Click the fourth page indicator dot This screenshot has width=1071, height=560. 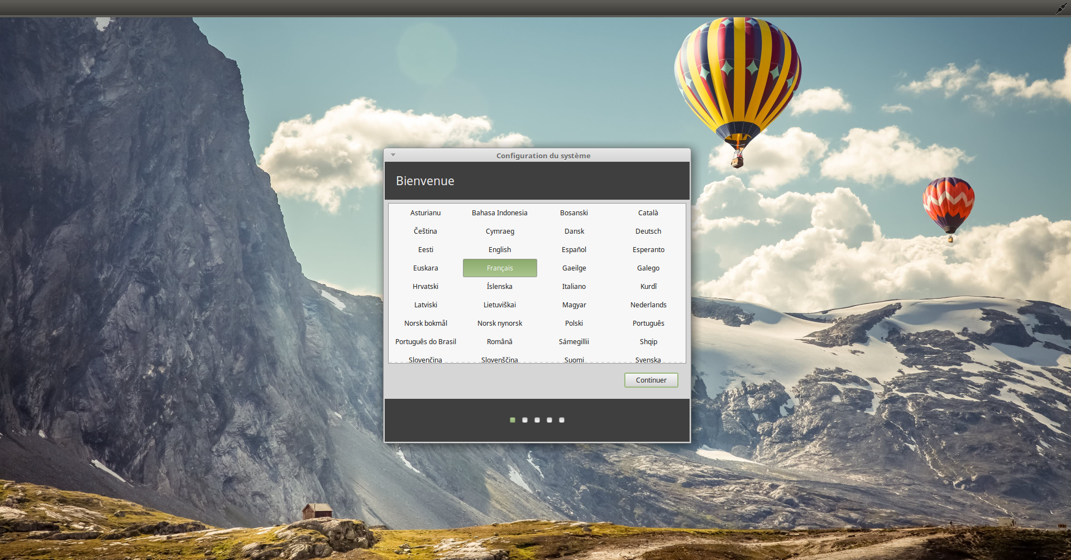pos(549,420)
